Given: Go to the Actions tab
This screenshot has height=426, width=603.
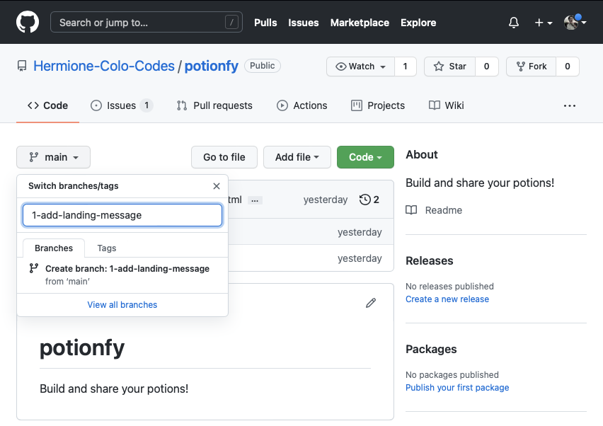Looking at the screenshot, I should 302,105.
